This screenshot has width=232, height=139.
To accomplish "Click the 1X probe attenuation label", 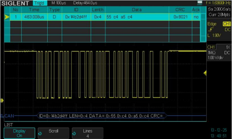I will 228,47.
